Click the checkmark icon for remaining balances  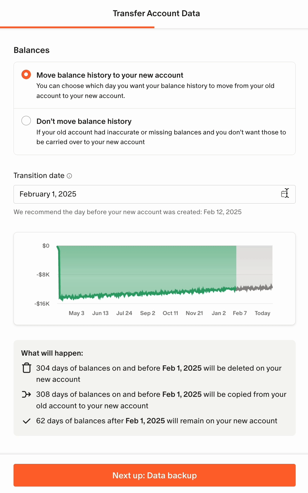click(x=26, y=421)
